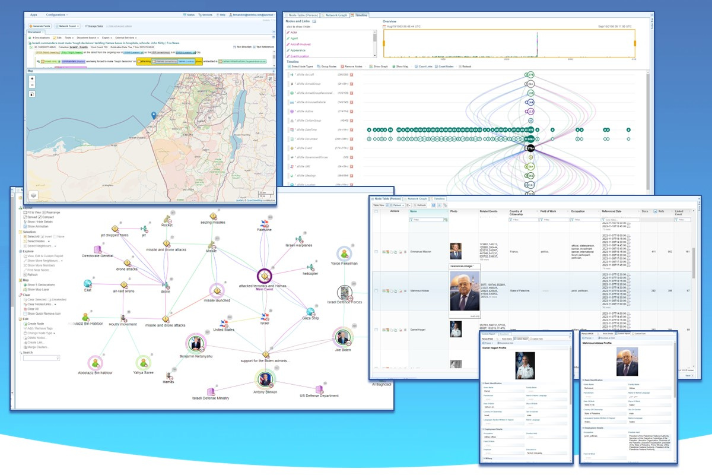This screenshot has width=712, height=475.
Task: Click the Houthi movement node
Action: click(123, 319)
